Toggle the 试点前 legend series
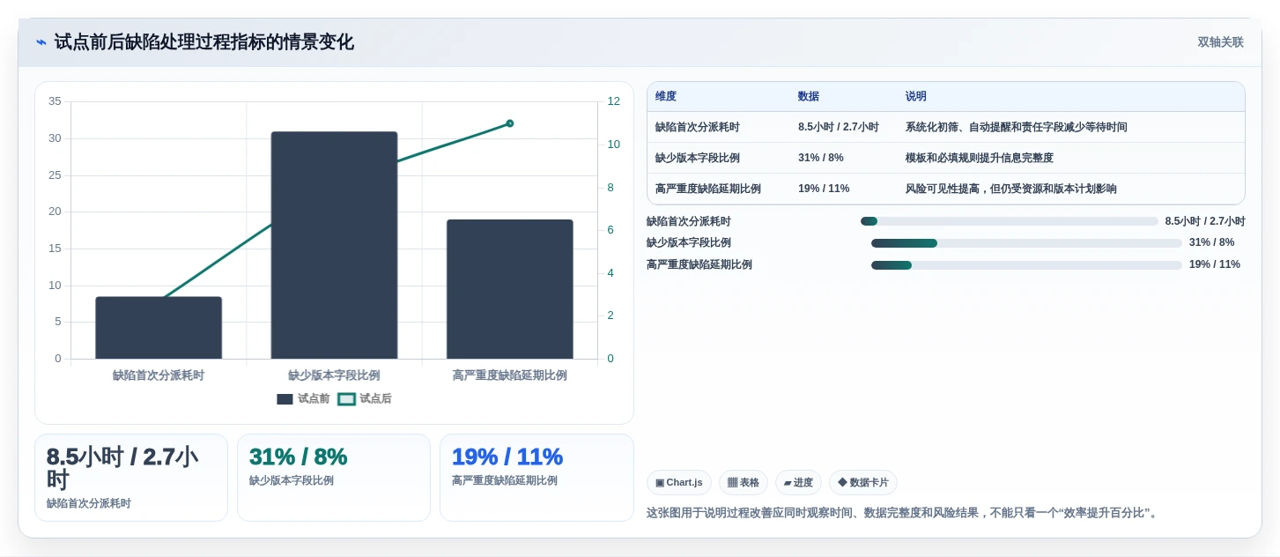 click(x=303, y=399)
